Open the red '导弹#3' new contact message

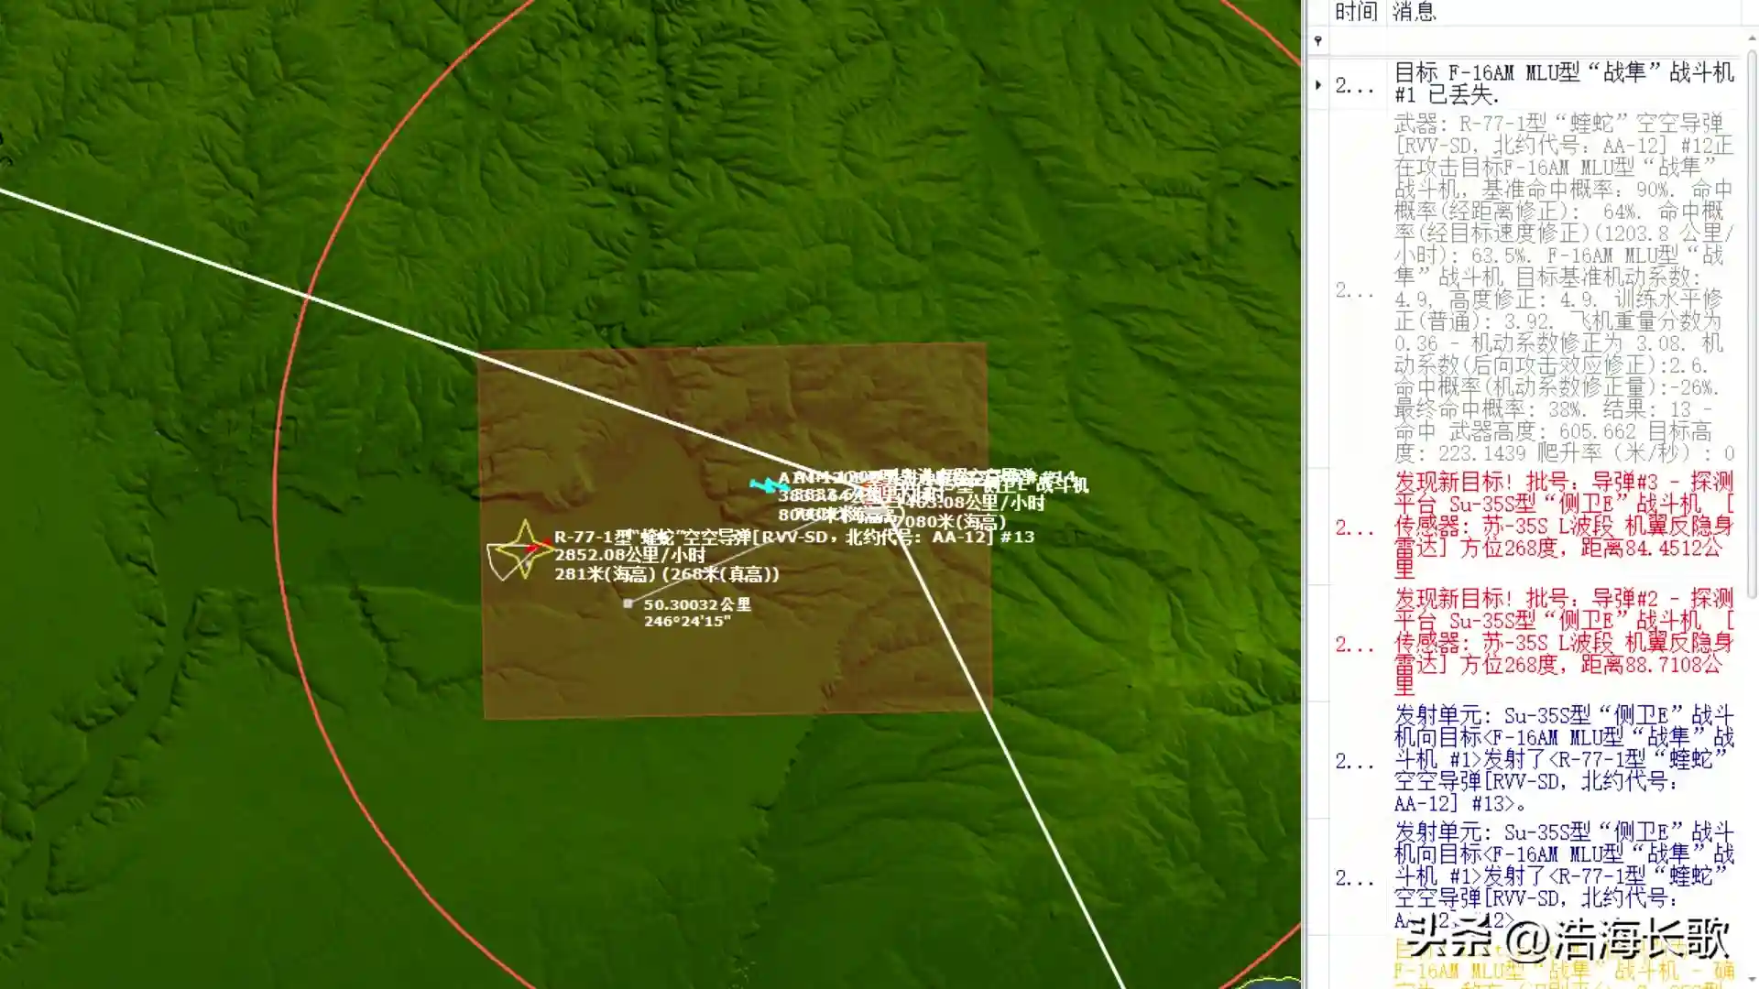tap(1563, 526)
